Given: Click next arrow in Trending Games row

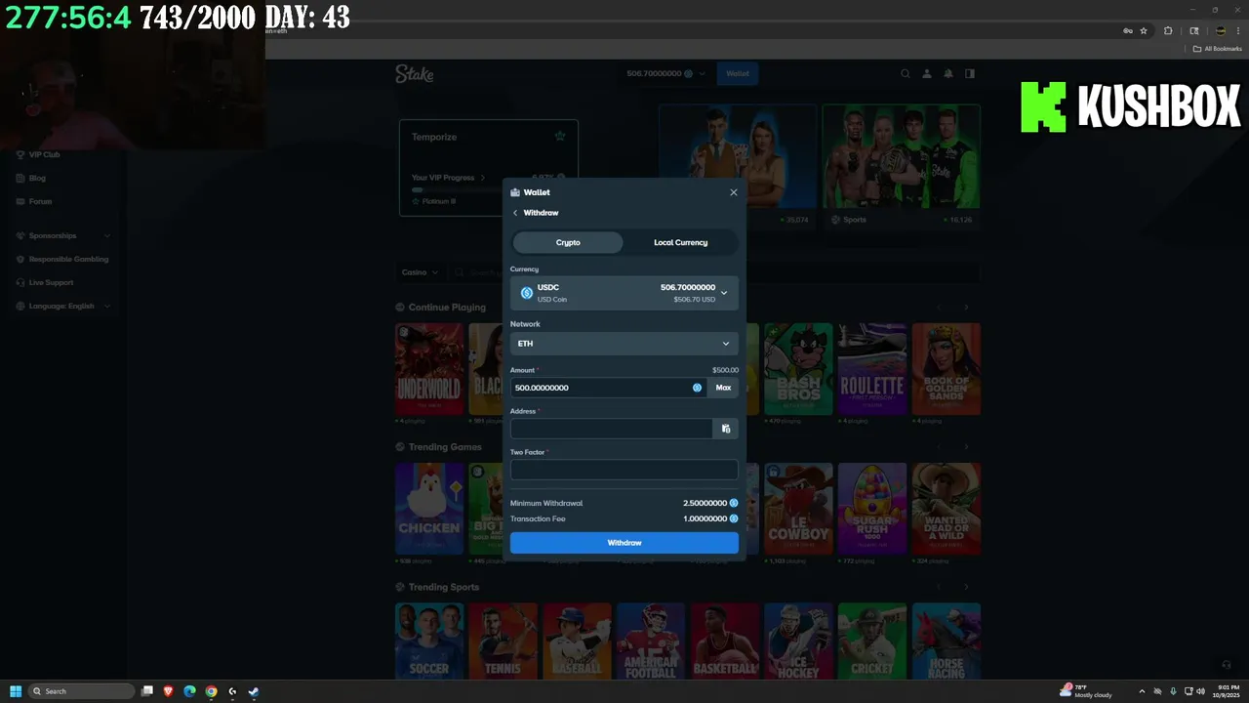Looking at the screenshot, I should (966, 447).
